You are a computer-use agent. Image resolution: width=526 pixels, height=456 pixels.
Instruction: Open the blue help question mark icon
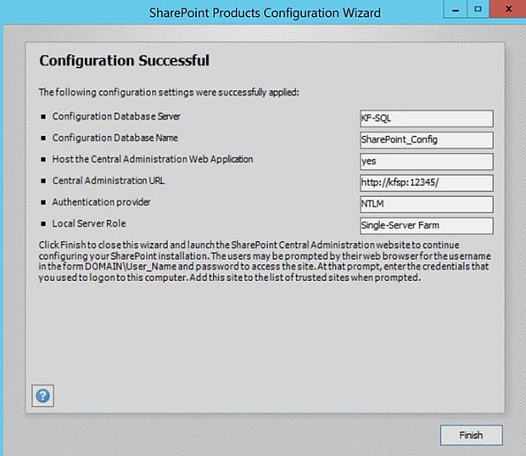click(x=42, y=396)
